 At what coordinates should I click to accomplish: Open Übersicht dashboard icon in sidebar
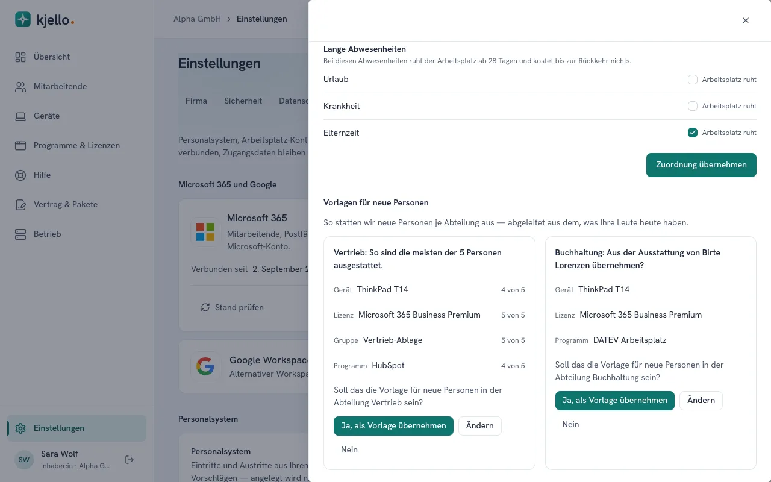(x=20, y=57)
